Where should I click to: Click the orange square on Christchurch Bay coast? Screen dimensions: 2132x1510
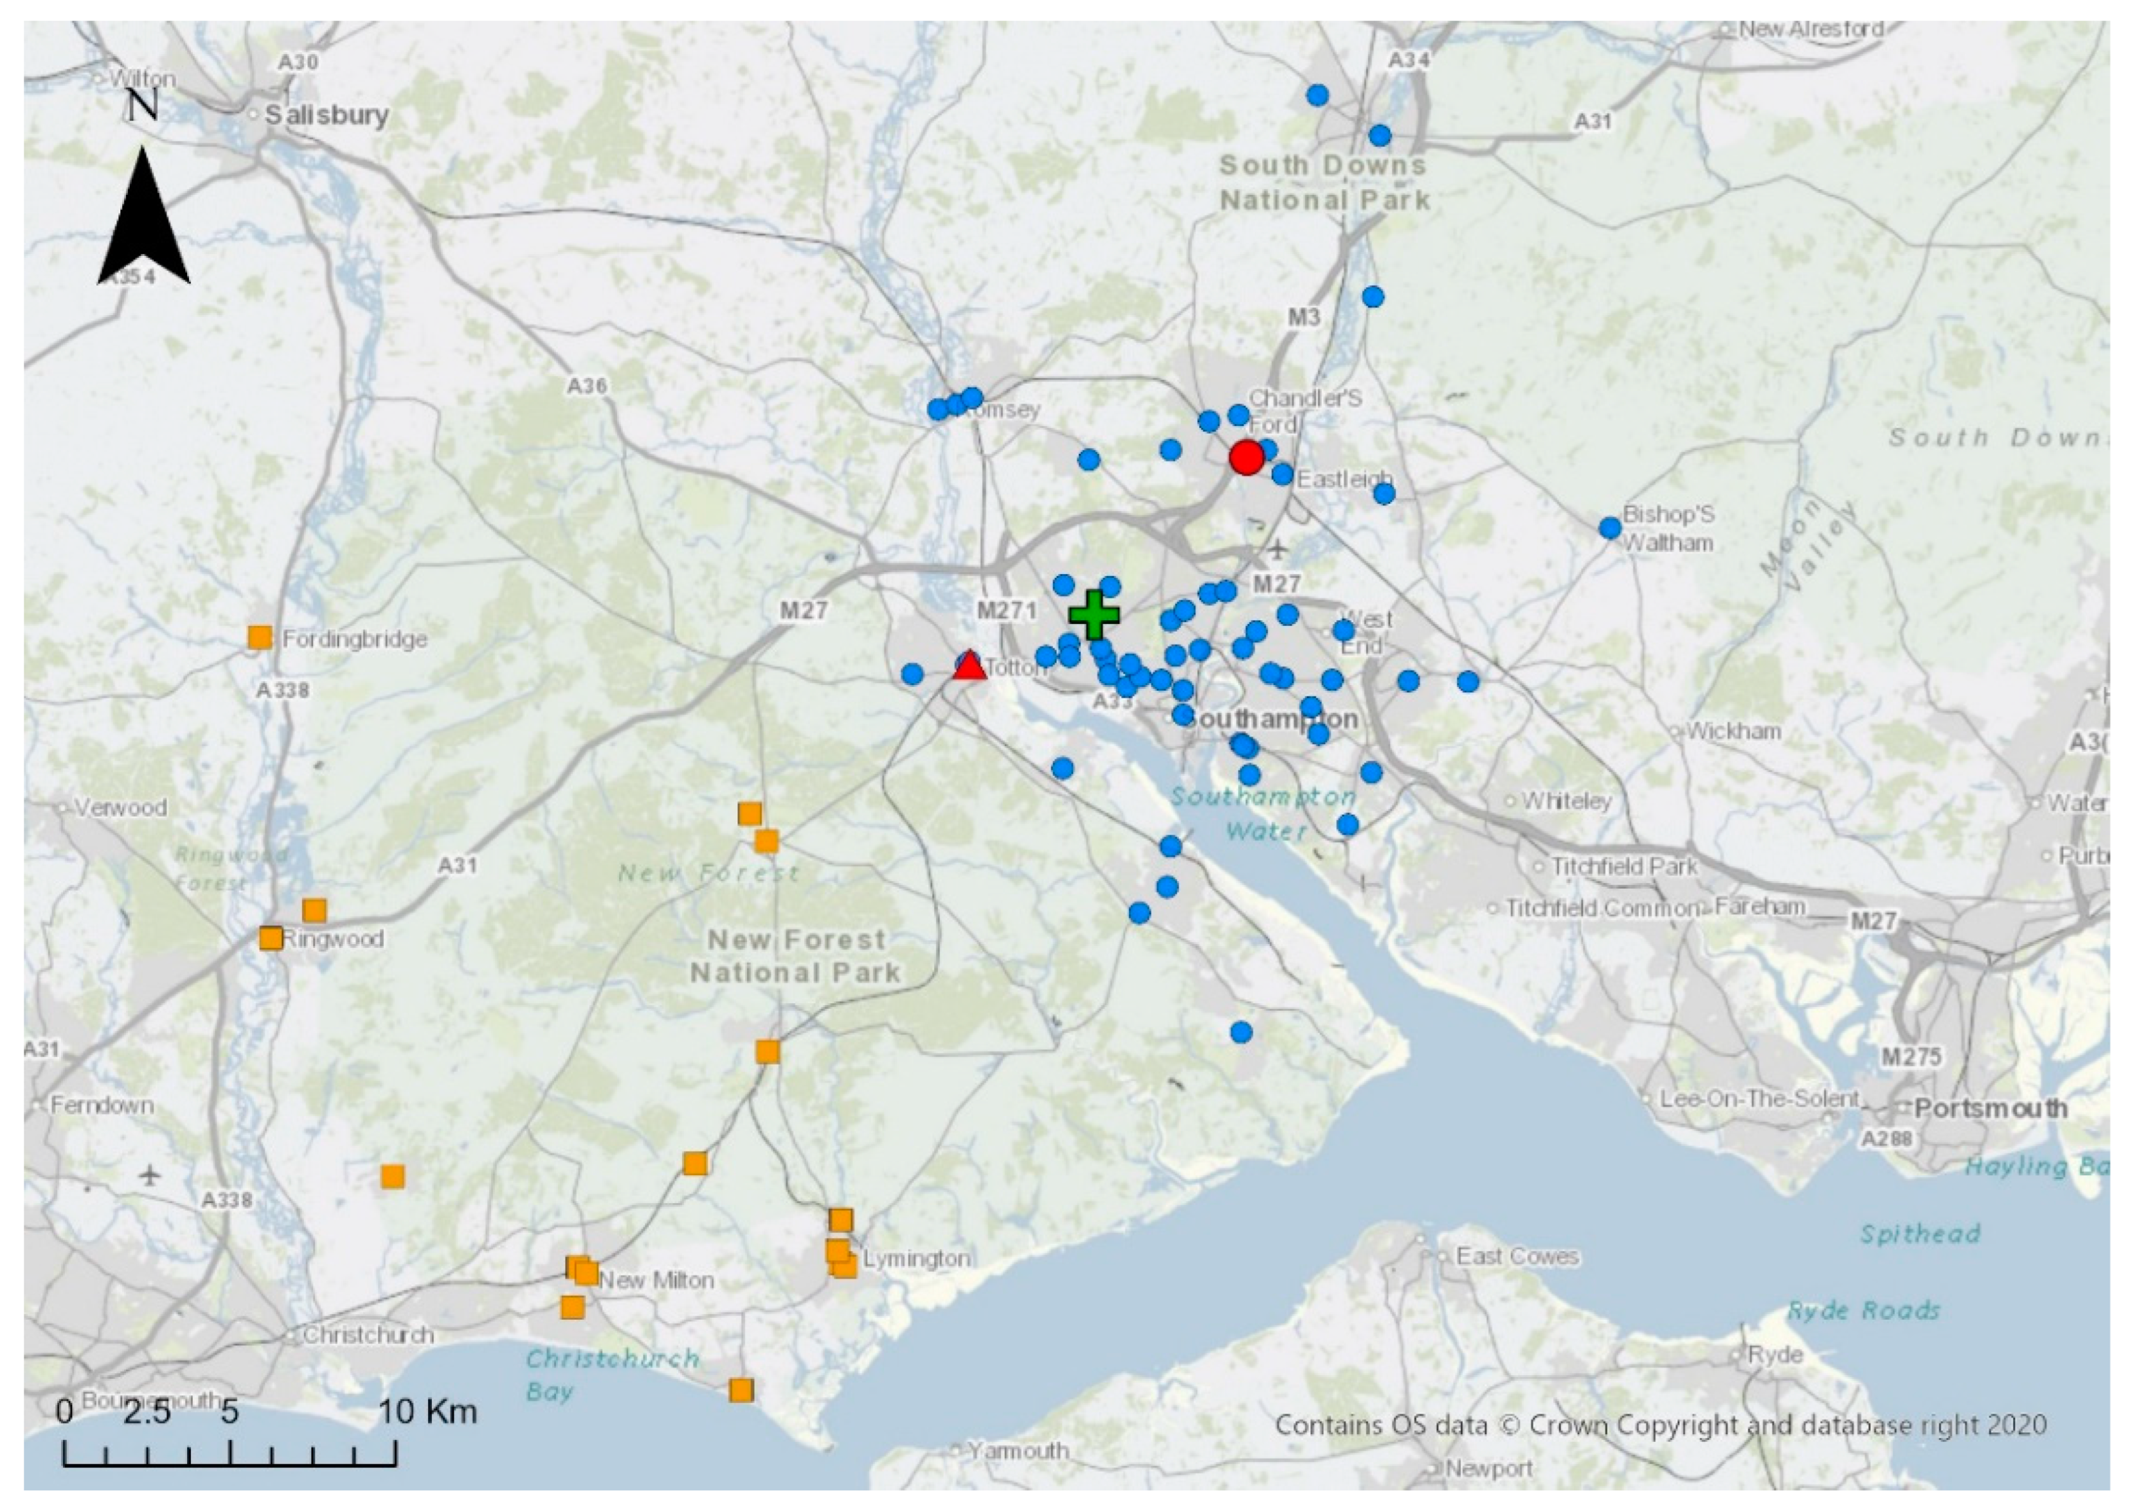pos(741,1390)
